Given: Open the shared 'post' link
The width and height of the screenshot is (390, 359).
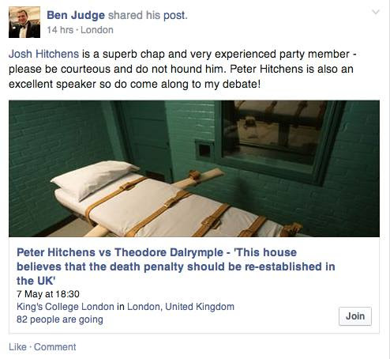Looking at the screenshot, I should point(174,16).
